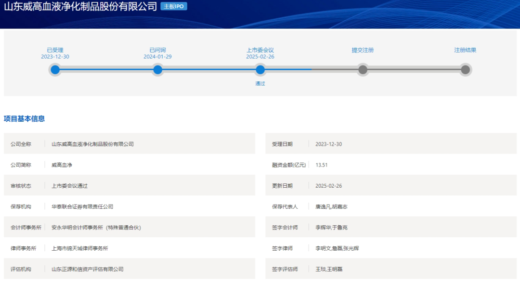
Task: Click the 注册结果 stage label
Action: click(x=465, y=50)
